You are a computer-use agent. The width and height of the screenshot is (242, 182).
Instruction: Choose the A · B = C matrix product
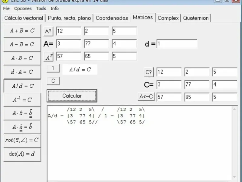pyautogui.click(x=22, y=58)
